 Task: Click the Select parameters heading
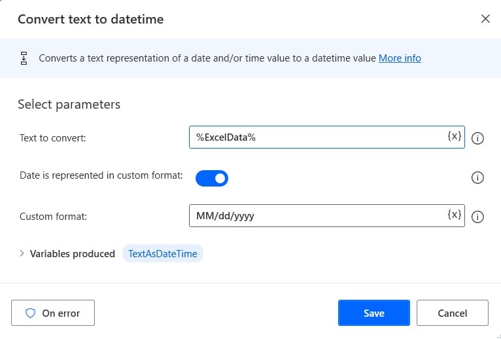coord(69,104)
